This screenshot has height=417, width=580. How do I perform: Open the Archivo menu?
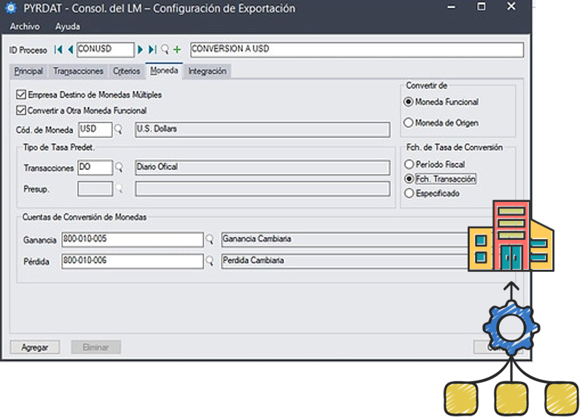tap(25, 26)
